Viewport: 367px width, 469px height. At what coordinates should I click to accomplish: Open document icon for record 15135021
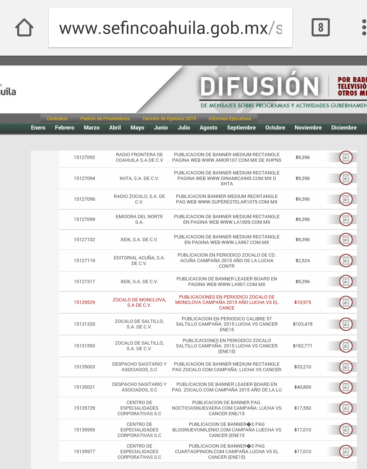[x=346, y=387]
